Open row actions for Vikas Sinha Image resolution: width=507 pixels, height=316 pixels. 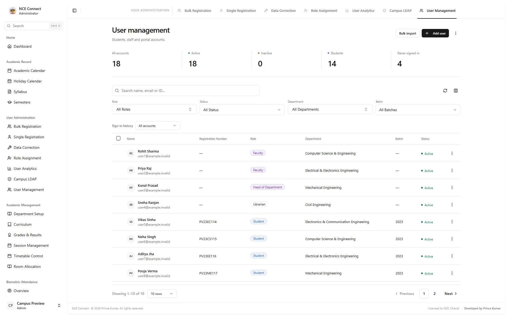pos(452,222)
